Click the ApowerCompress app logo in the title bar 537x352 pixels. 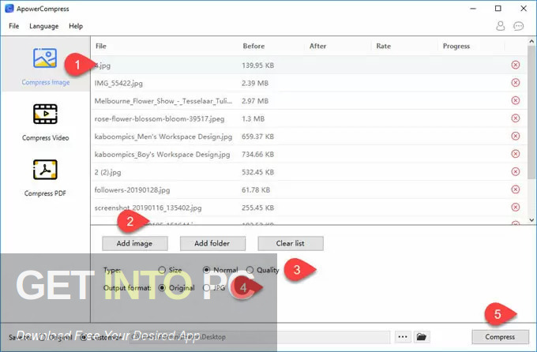click(x=9, y=9)
